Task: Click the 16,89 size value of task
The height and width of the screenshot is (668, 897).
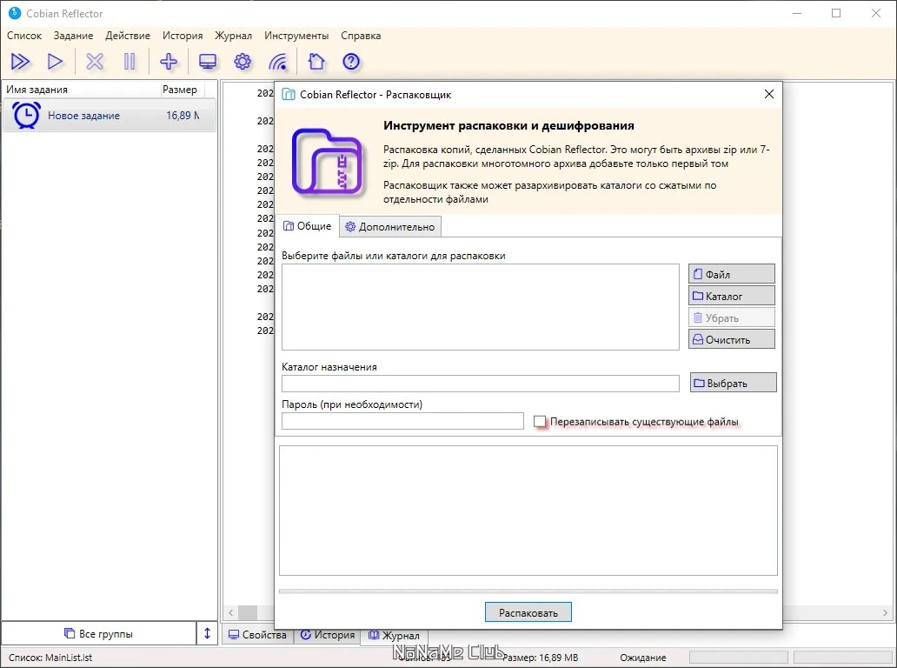Action: tap(183, 116)
